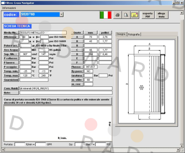The width and height of the screenshot is (185, 153).
Task: Click the Italian flag language icon
Action: (x=106, y=15)
